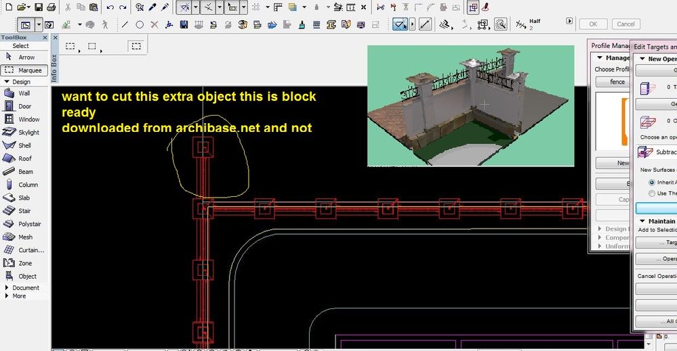
Task: Choose the thick-outline marquee selection method in Info Box
Action: (x=136, y=46)
